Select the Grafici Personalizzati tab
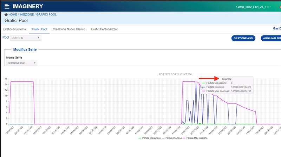 point(105,29)
